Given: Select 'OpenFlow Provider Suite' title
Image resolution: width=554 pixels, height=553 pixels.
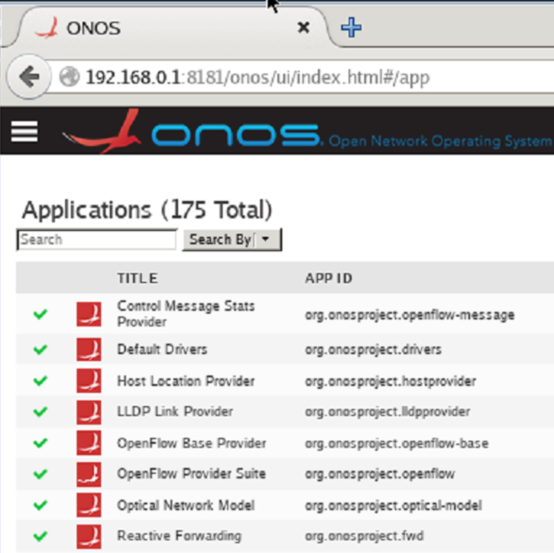Looking at the screenshot, I should click(191, 473).
